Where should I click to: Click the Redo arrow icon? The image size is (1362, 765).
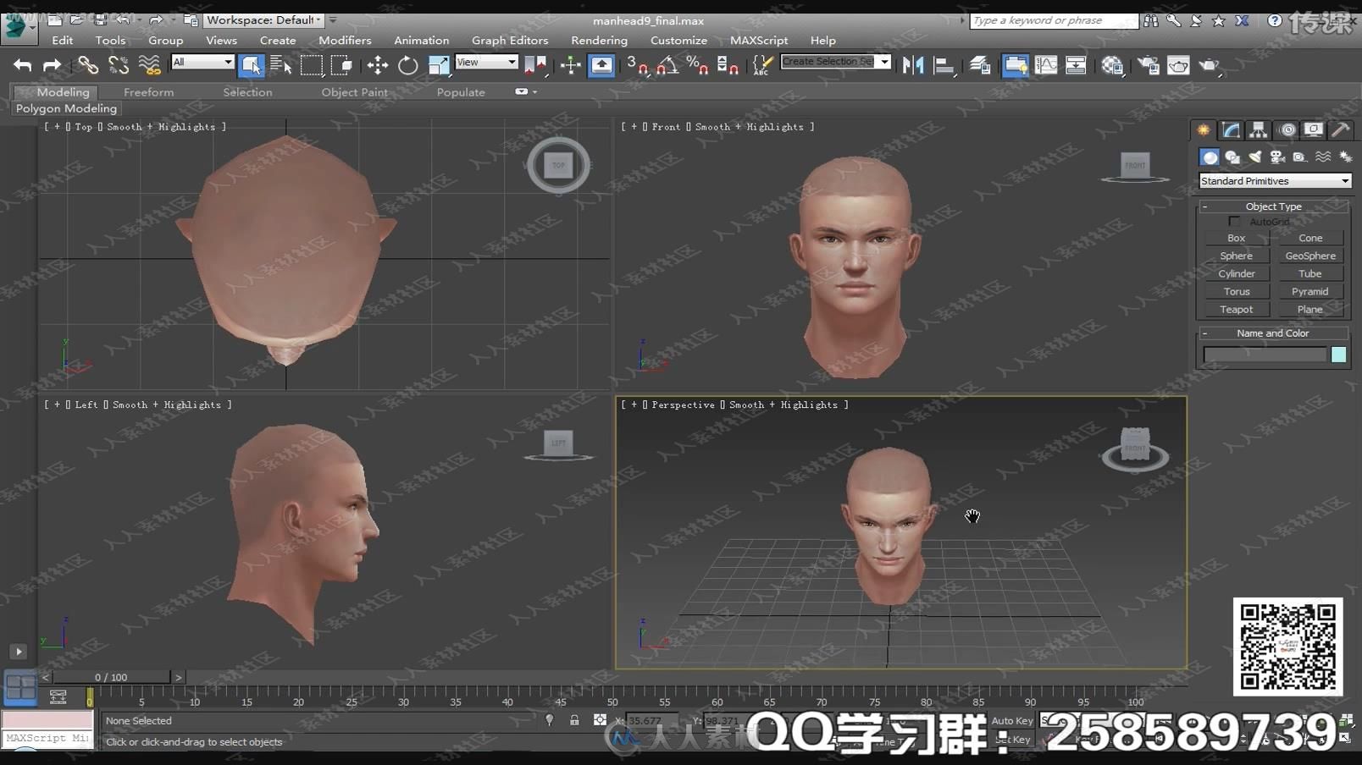tap(53, 65)
